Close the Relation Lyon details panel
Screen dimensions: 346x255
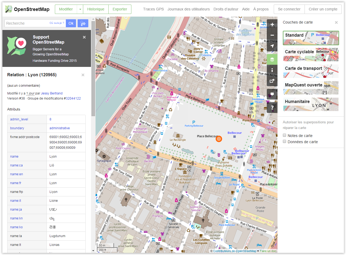point(83,75)
